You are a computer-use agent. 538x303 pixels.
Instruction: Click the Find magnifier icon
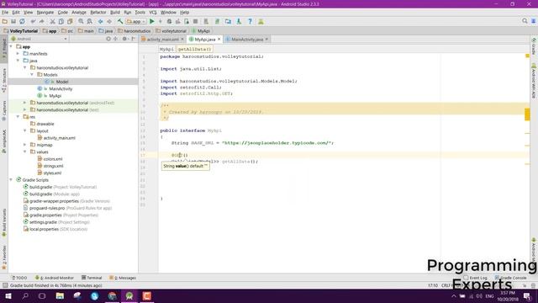[x=81, y=21]
